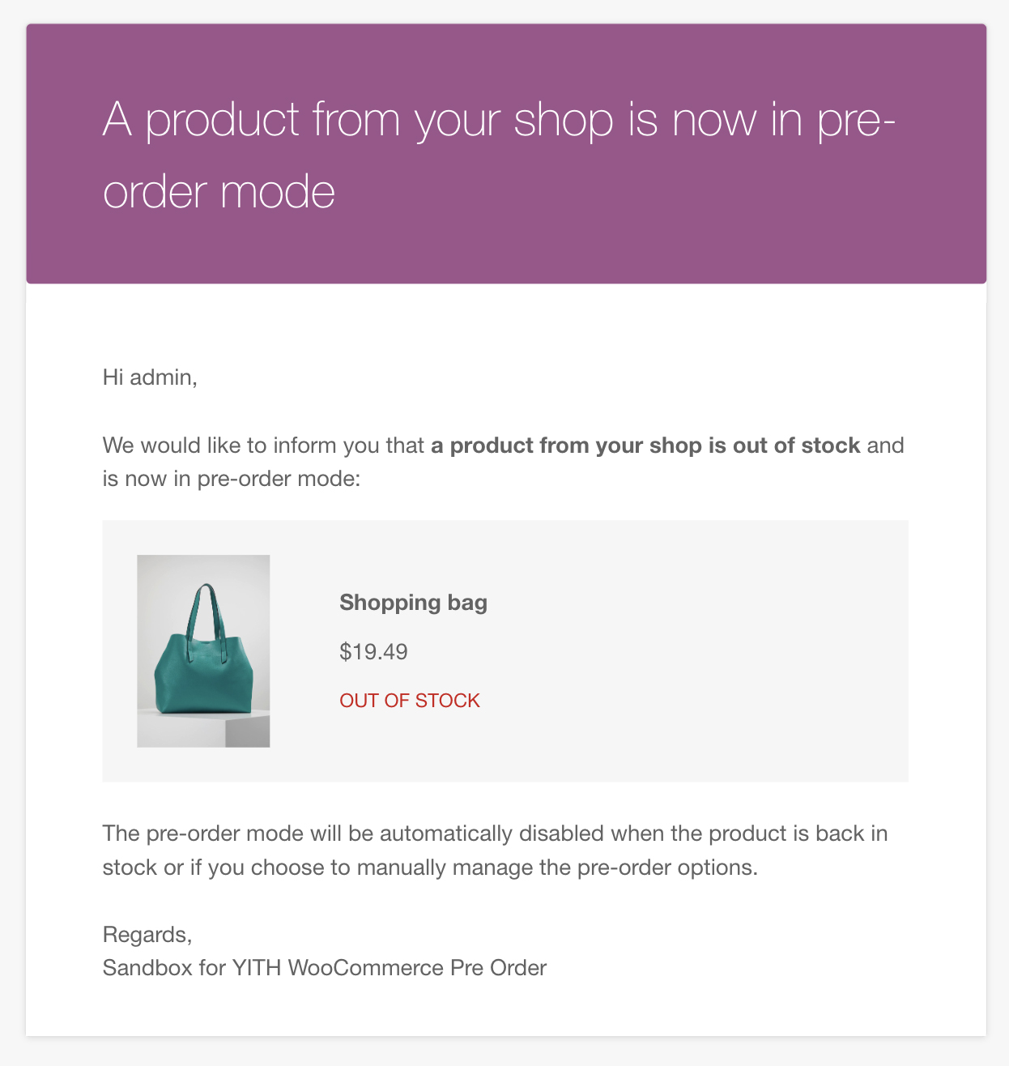The width and height of the screenshot is (1009, 1066).
Task: Click "We would like to inform you" text
Action: tap(263, 446)
